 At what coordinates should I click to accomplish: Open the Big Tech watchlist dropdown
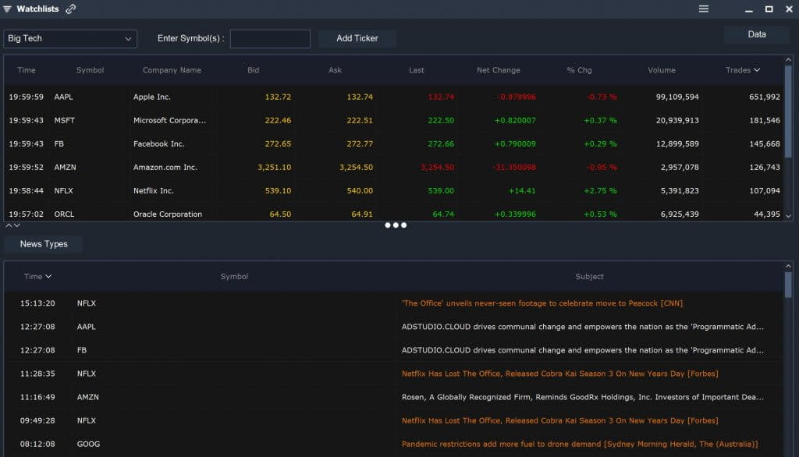(x=70, y=38)
